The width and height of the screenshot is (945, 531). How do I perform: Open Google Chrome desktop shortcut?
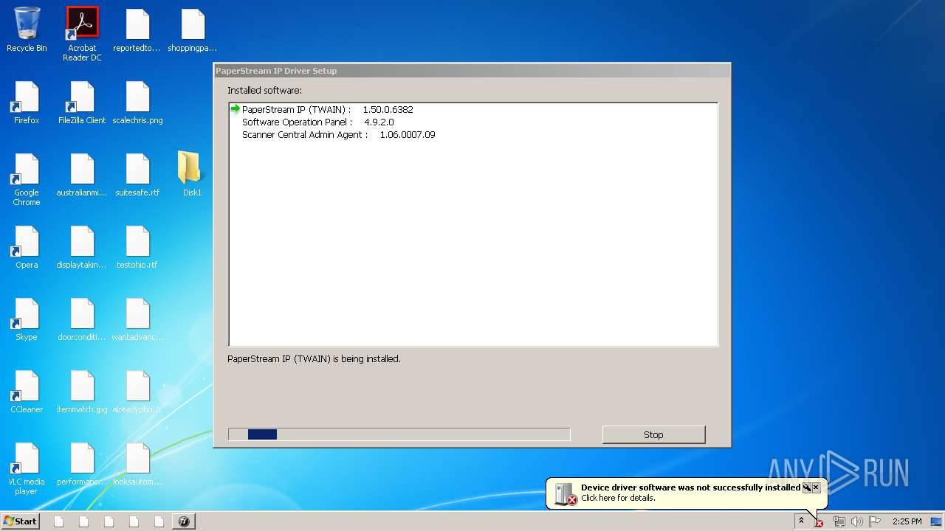(27, 179)
